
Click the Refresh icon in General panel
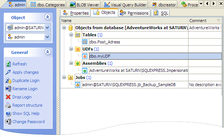click(8, 64)
